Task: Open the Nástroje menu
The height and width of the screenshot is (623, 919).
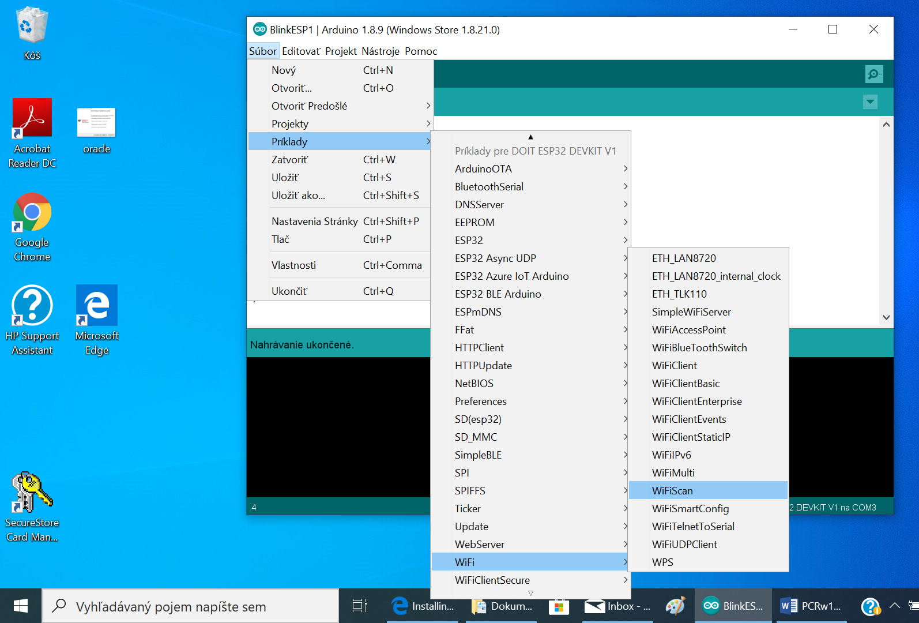Action: (380, 51)
